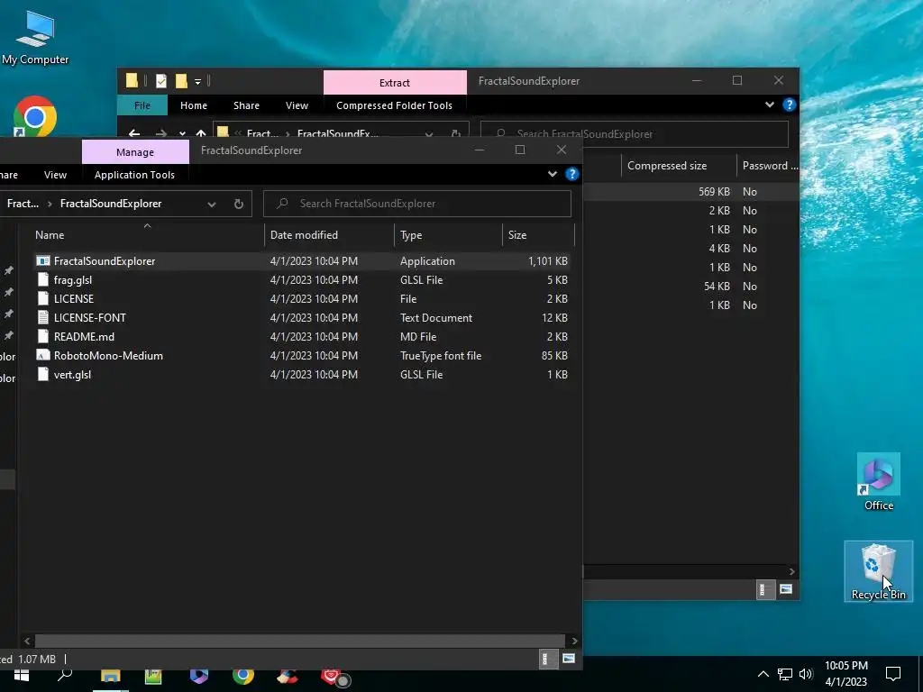The width and height of the screenshot is (923, 692).
Task: Open the notification center
Action: pos(893,674)
